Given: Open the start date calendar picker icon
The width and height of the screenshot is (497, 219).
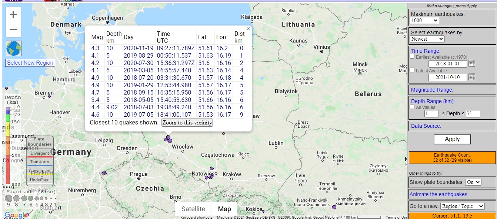Looking at the screenshot, I should pyautogui.click(x=472, y=63).
